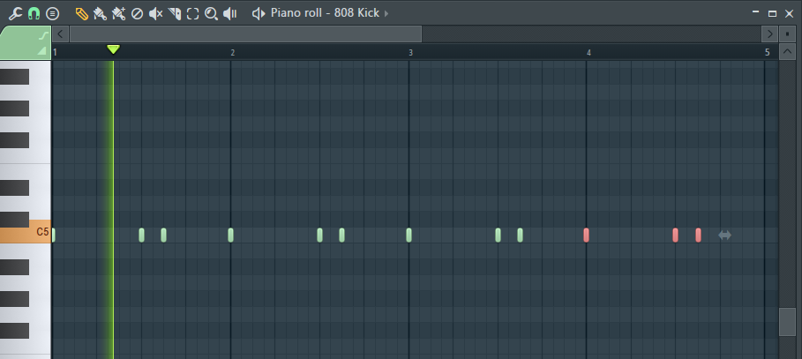Click the speaker icon before Piano roll title
Viewport: 802px width, 359px height.
pos(259,13)
